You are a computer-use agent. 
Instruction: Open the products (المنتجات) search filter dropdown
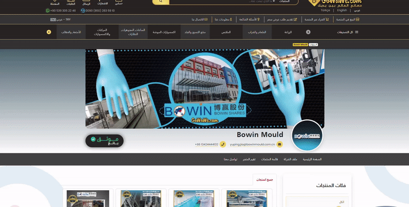[x=281, y=2]
